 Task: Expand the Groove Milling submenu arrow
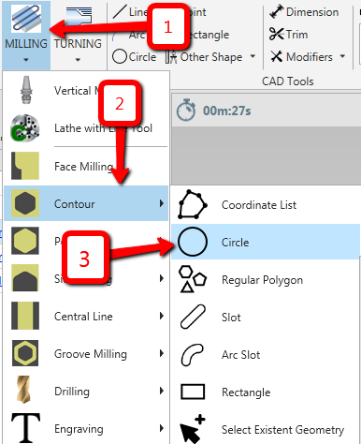(x=162, y=353)
